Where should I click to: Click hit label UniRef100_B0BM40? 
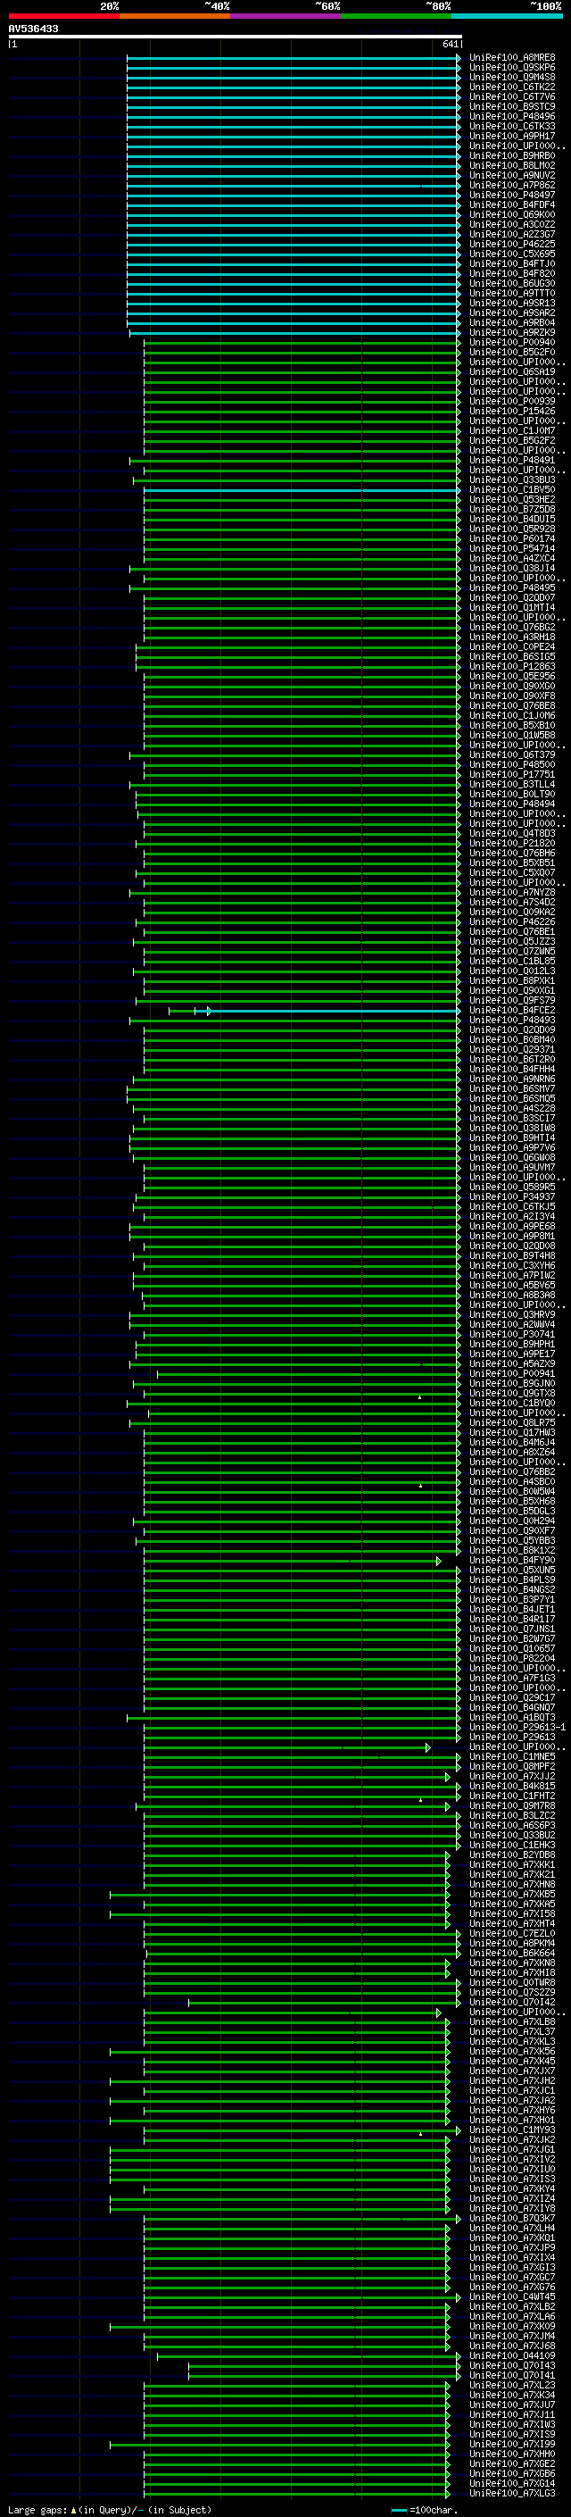(x=512, y=1039)
